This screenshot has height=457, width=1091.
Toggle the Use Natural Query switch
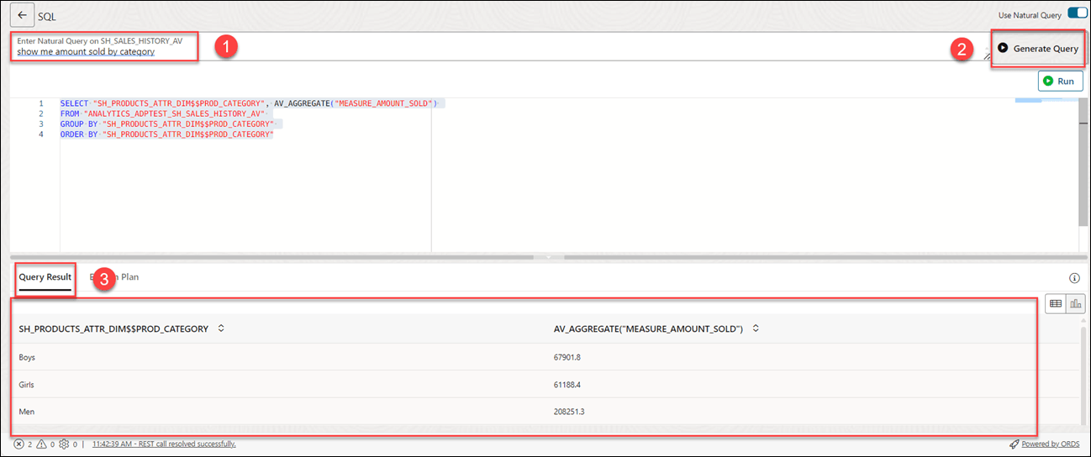1077,14
